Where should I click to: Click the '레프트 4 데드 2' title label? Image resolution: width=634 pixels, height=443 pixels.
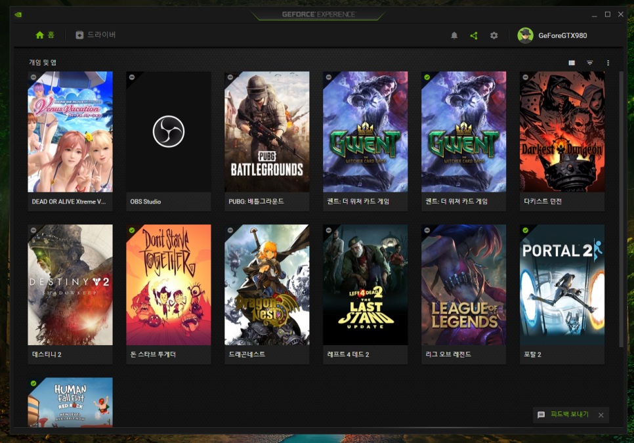348,354
